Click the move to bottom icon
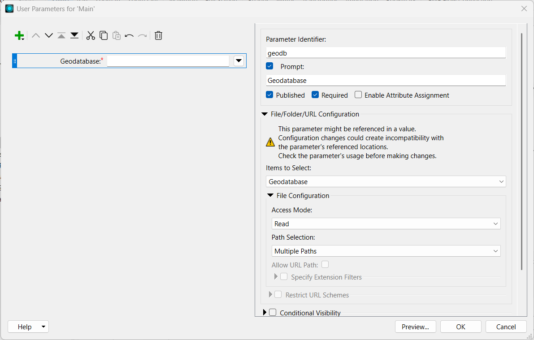 point(74,36)
